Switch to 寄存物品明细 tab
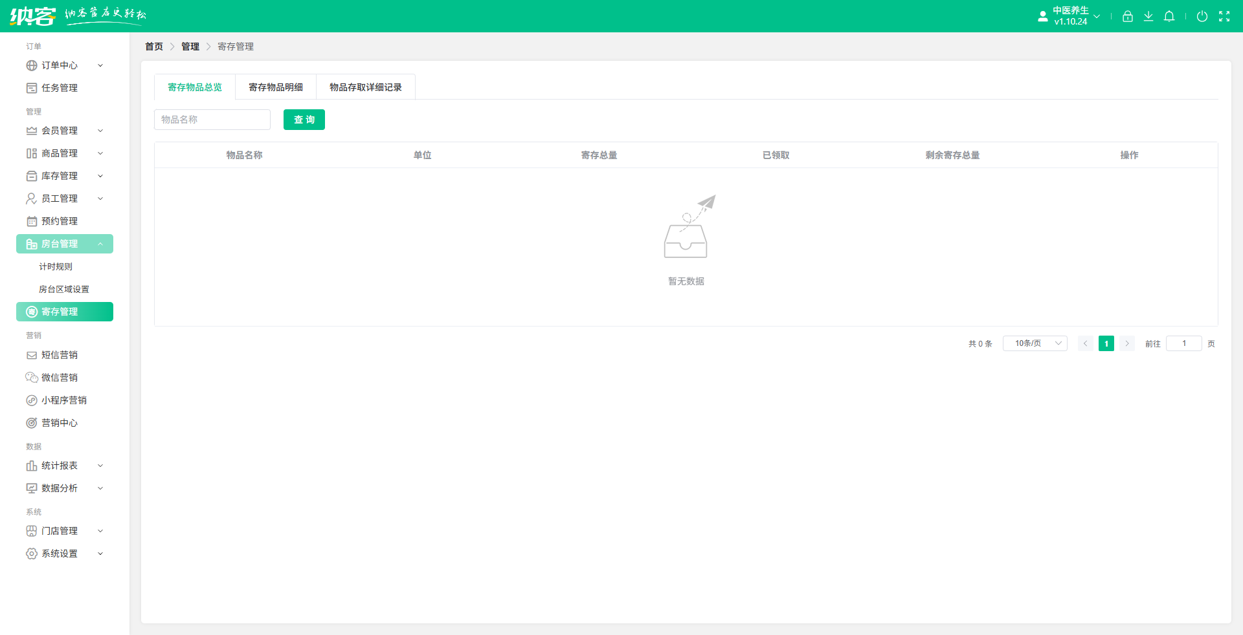This screenshot has height=635, width=1243. click(276, 87)
